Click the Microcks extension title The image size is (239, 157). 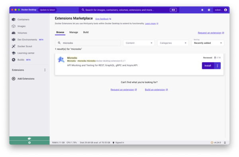[x=72, y=58]
